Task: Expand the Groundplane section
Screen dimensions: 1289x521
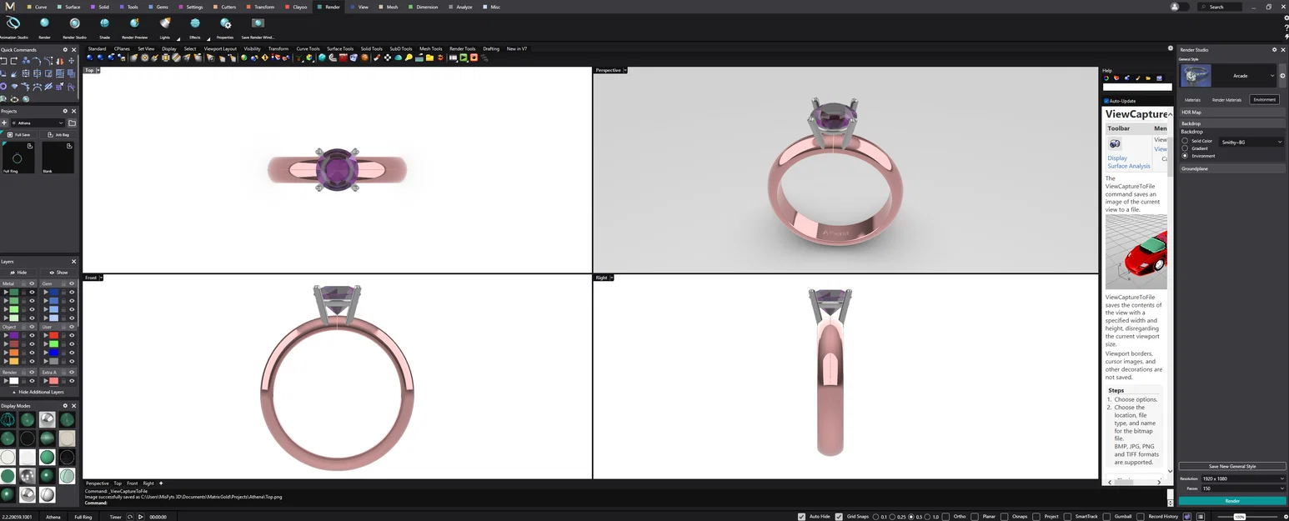Action: point(1232,168)
